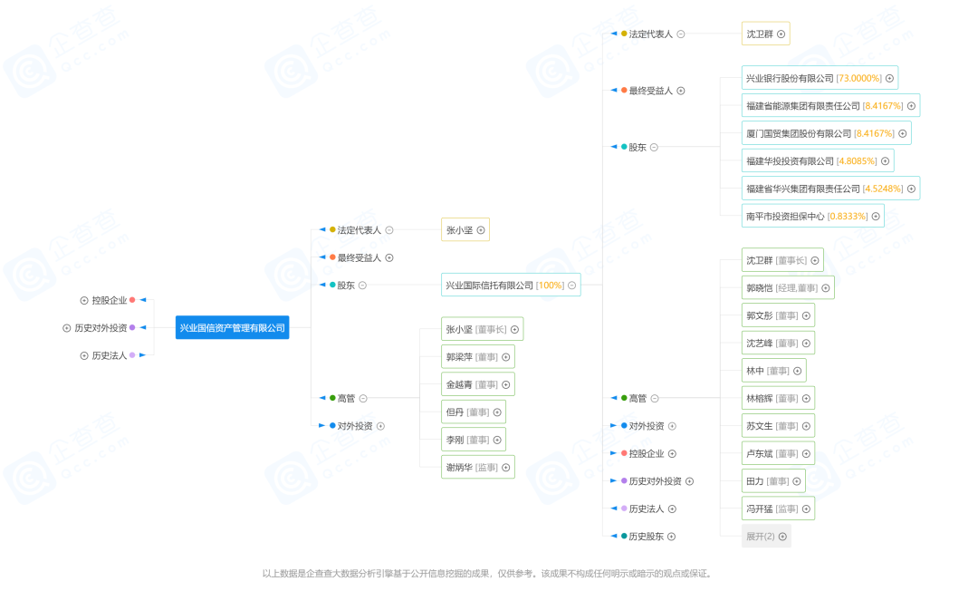The width and height of the screenshot is (978, 591).
Task: Expand plus icon on 南平市投资担保中心
Action: click(x=876, y=217)
